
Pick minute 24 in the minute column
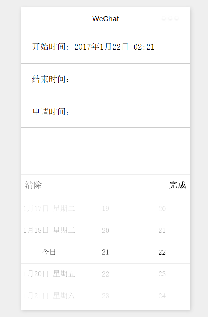tap(162, 295)
